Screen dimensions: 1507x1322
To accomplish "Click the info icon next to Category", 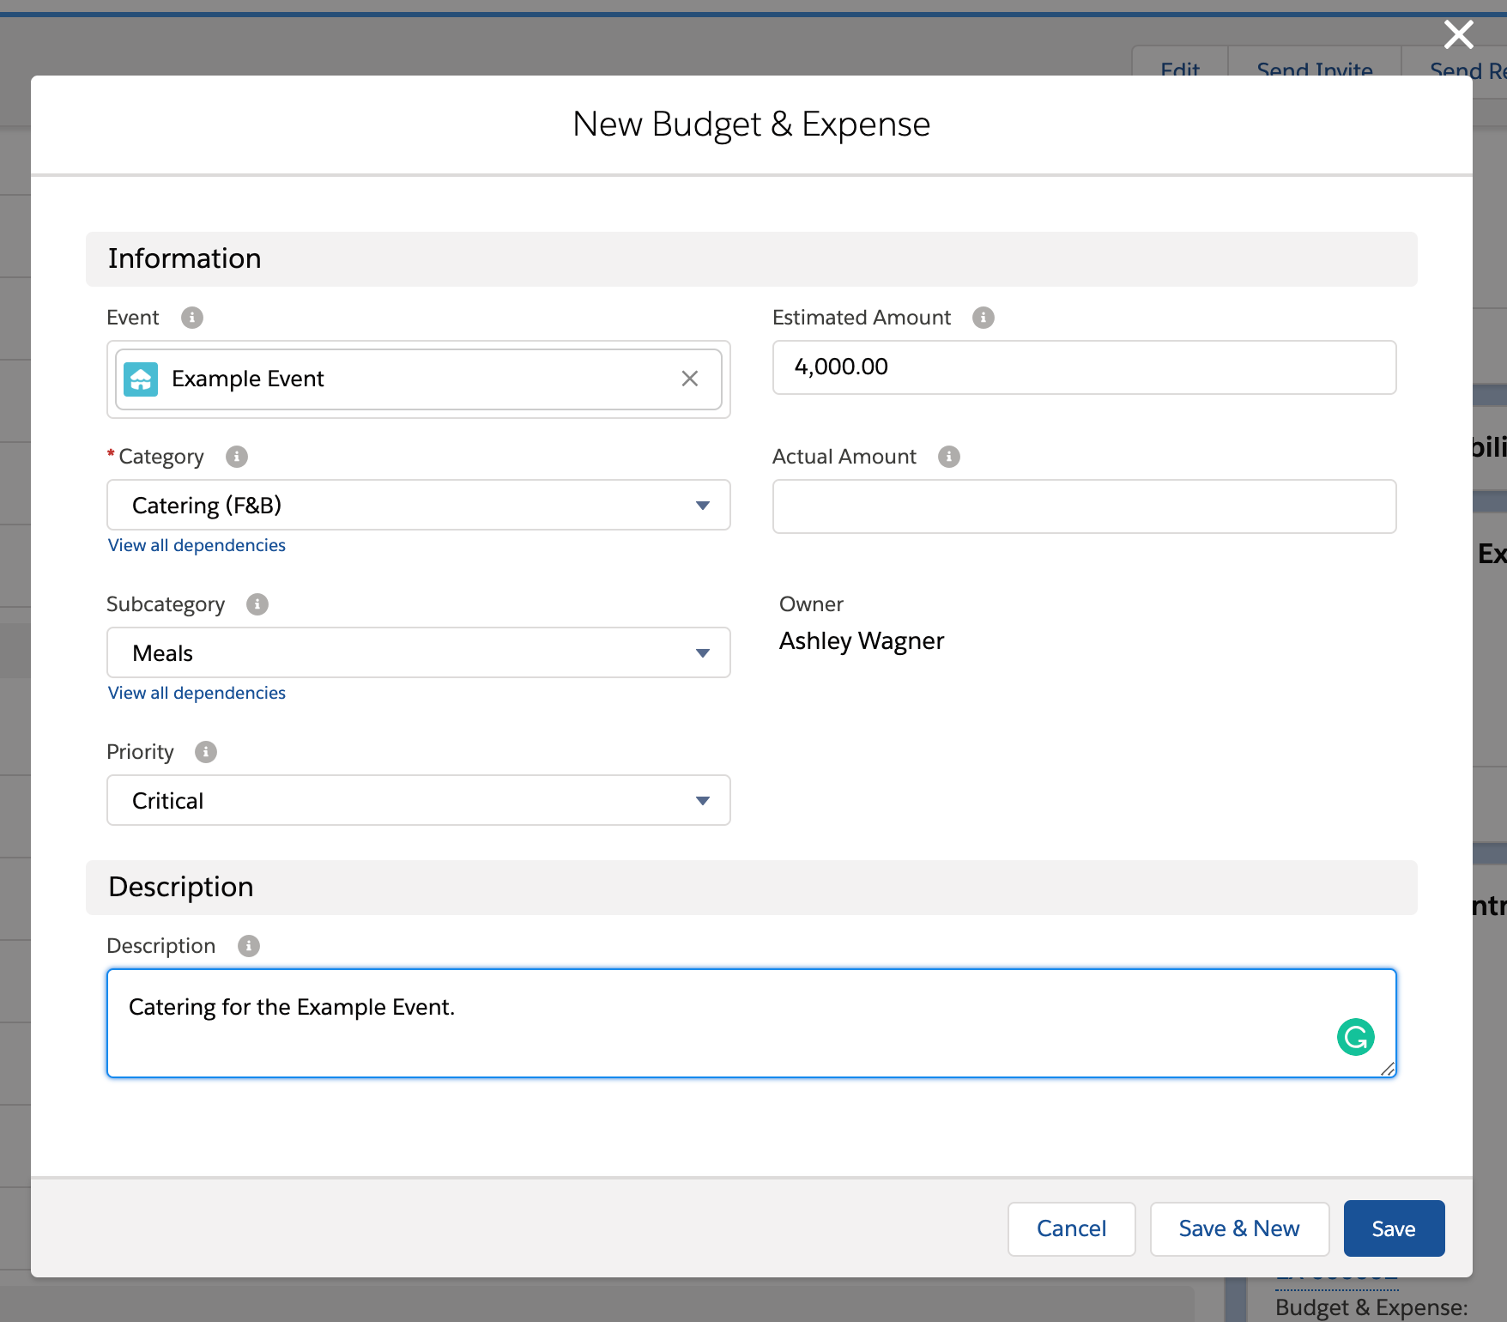I will tap(237, 457).
